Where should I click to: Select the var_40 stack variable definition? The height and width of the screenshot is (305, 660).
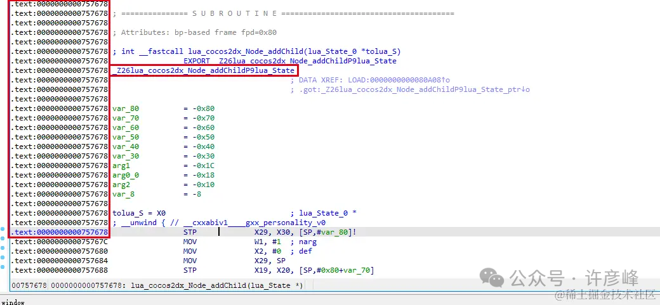click(x=126, y=146)
